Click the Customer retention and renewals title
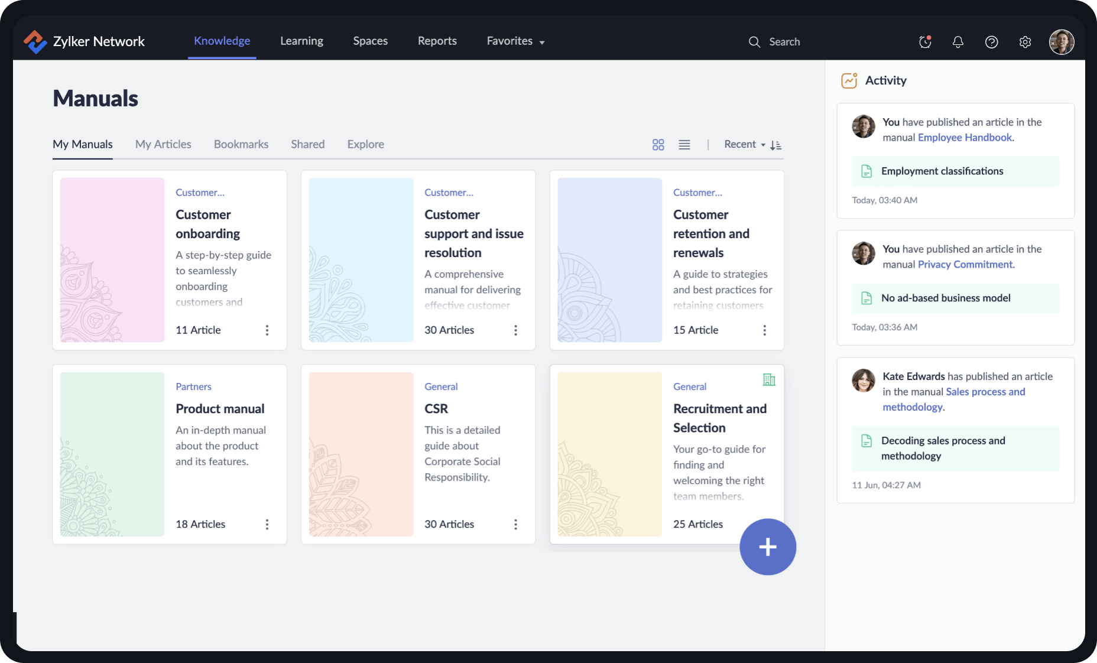Screen dimensions: 1097x663 (712, 233)
